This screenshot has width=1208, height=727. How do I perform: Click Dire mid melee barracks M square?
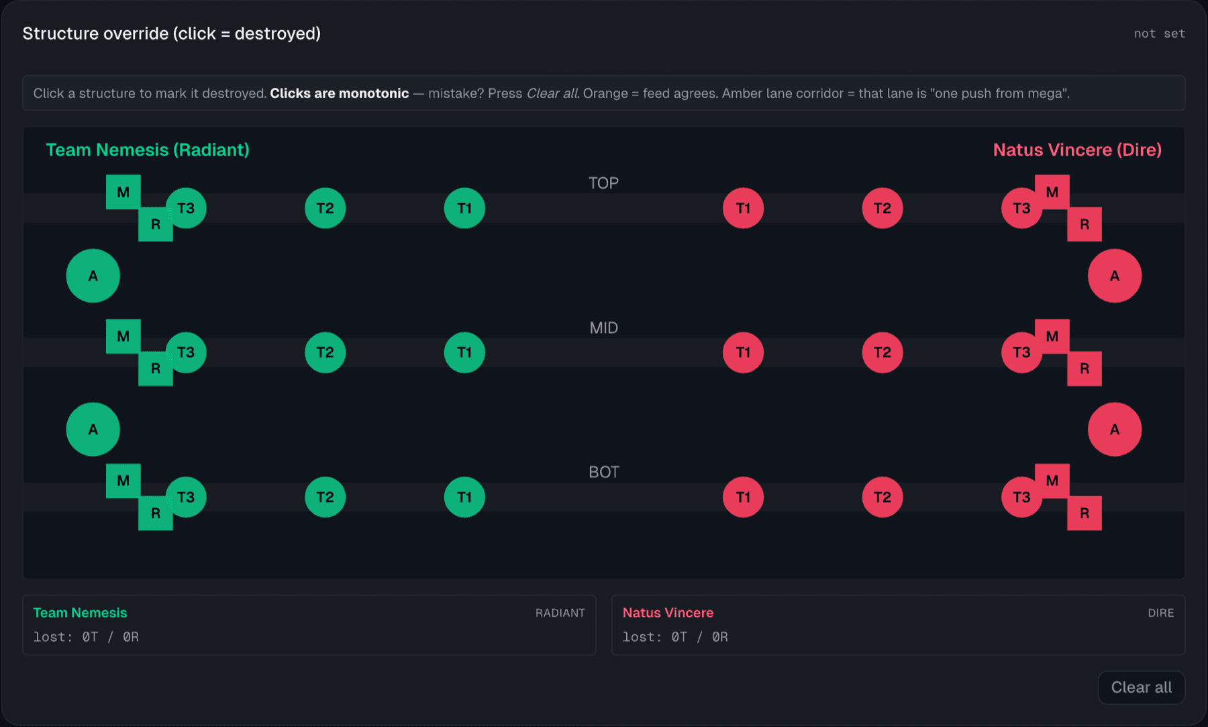tap(1052, 336)
